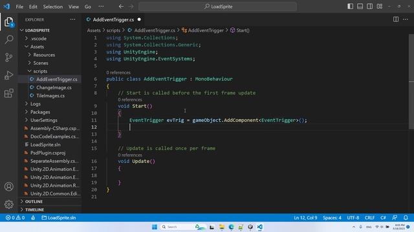Viewport: 414px width, 232px height.
Task: Open Microsoft Edge from taskbar
Action: (x=232, y=227)
